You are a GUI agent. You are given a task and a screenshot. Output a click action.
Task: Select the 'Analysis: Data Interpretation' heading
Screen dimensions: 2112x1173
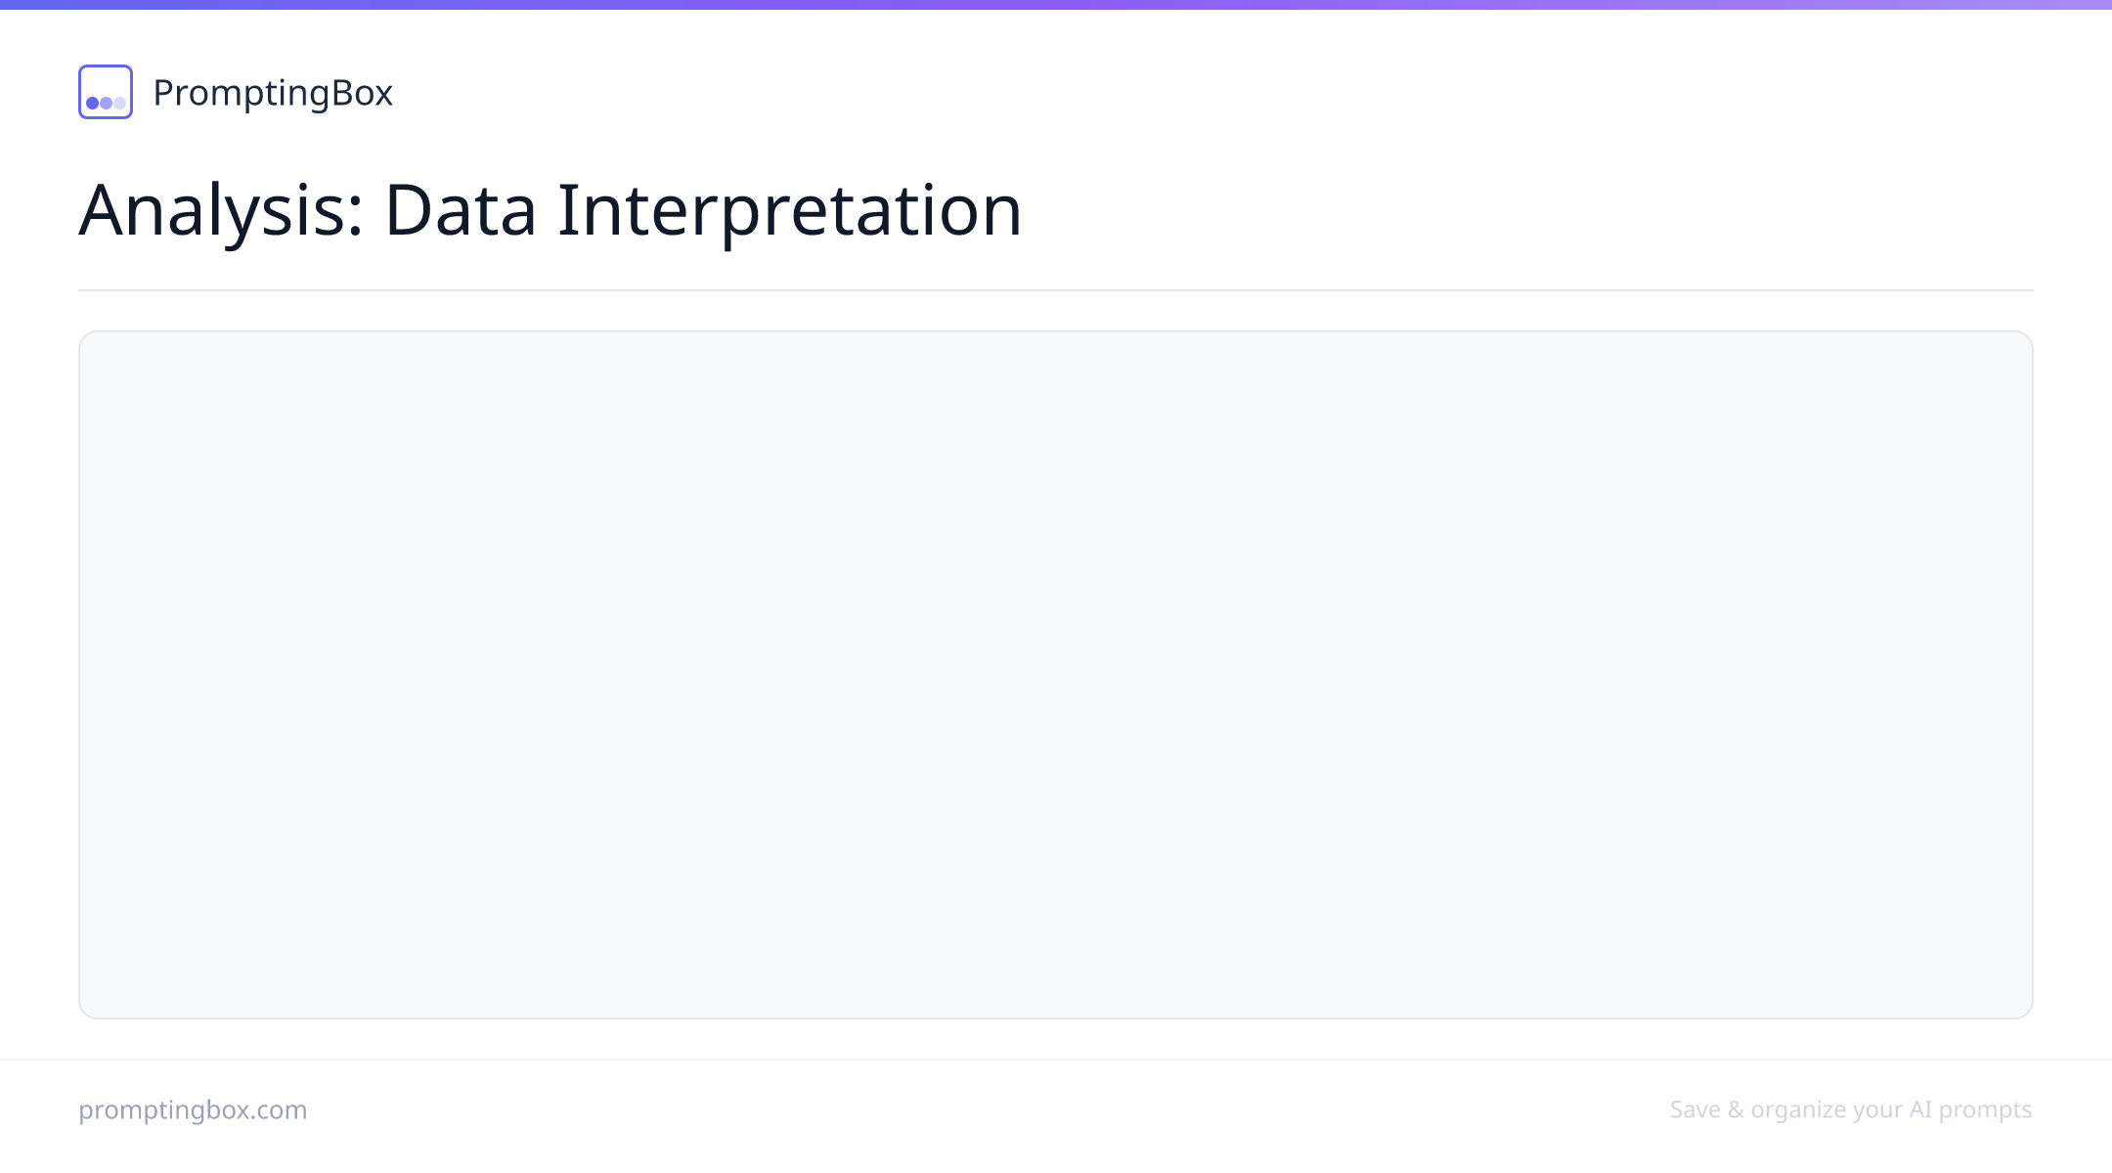[x=550, y=210]
